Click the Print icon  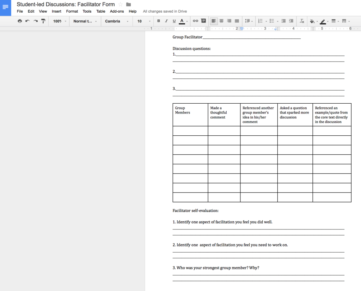20,21
